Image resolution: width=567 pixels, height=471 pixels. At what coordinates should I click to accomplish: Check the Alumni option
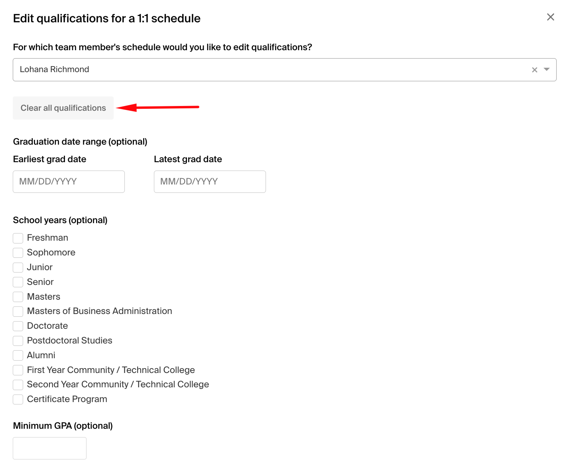pos(18,355)
